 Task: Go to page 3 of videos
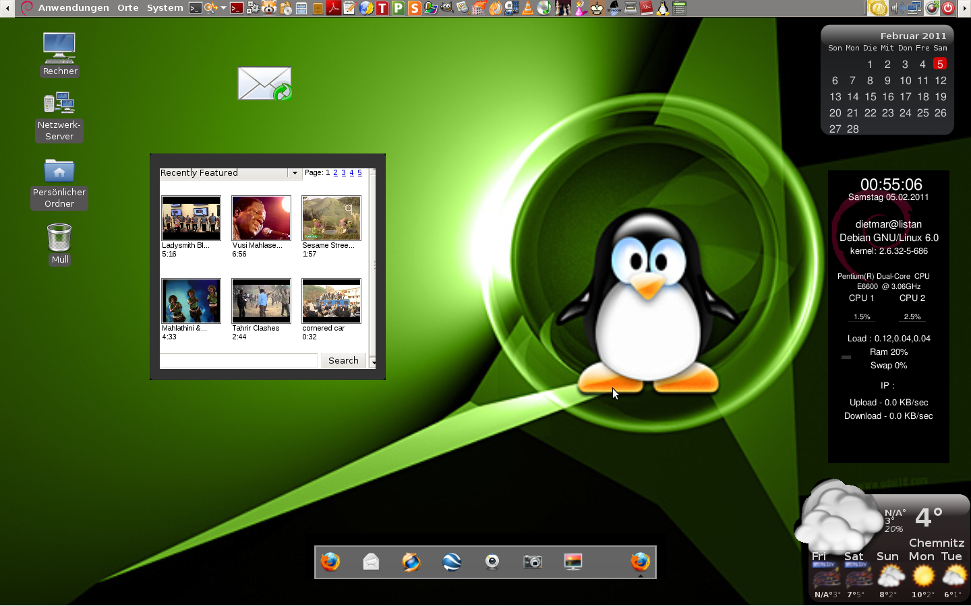pyautogui.click(x=343, y=173)
